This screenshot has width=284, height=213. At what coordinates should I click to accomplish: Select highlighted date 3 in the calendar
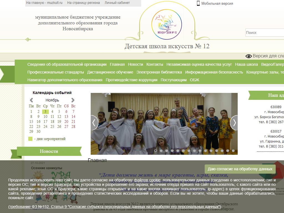point(45,111)
